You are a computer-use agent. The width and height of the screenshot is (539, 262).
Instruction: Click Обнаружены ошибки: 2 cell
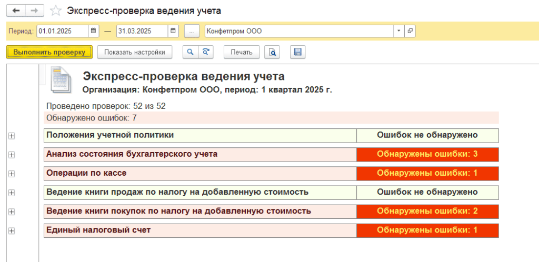point(427,211)
